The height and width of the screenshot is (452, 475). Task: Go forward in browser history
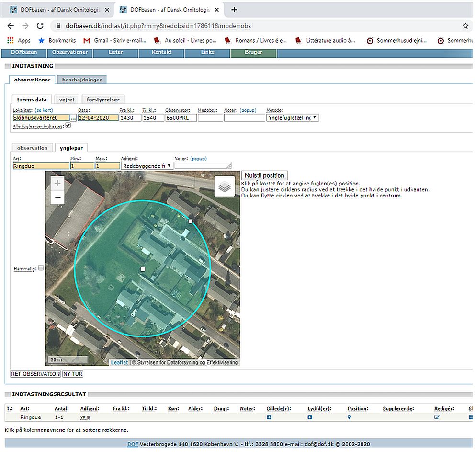point(25,26)
